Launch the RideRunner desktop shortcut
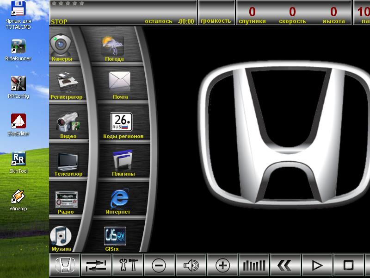Viewport: 370px width, 278px height. tap(18, 50)
